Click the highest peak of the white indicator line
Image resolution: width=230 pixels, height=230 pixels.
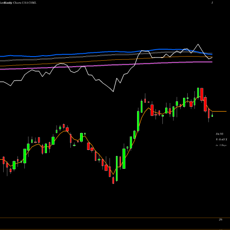point(198,44)
